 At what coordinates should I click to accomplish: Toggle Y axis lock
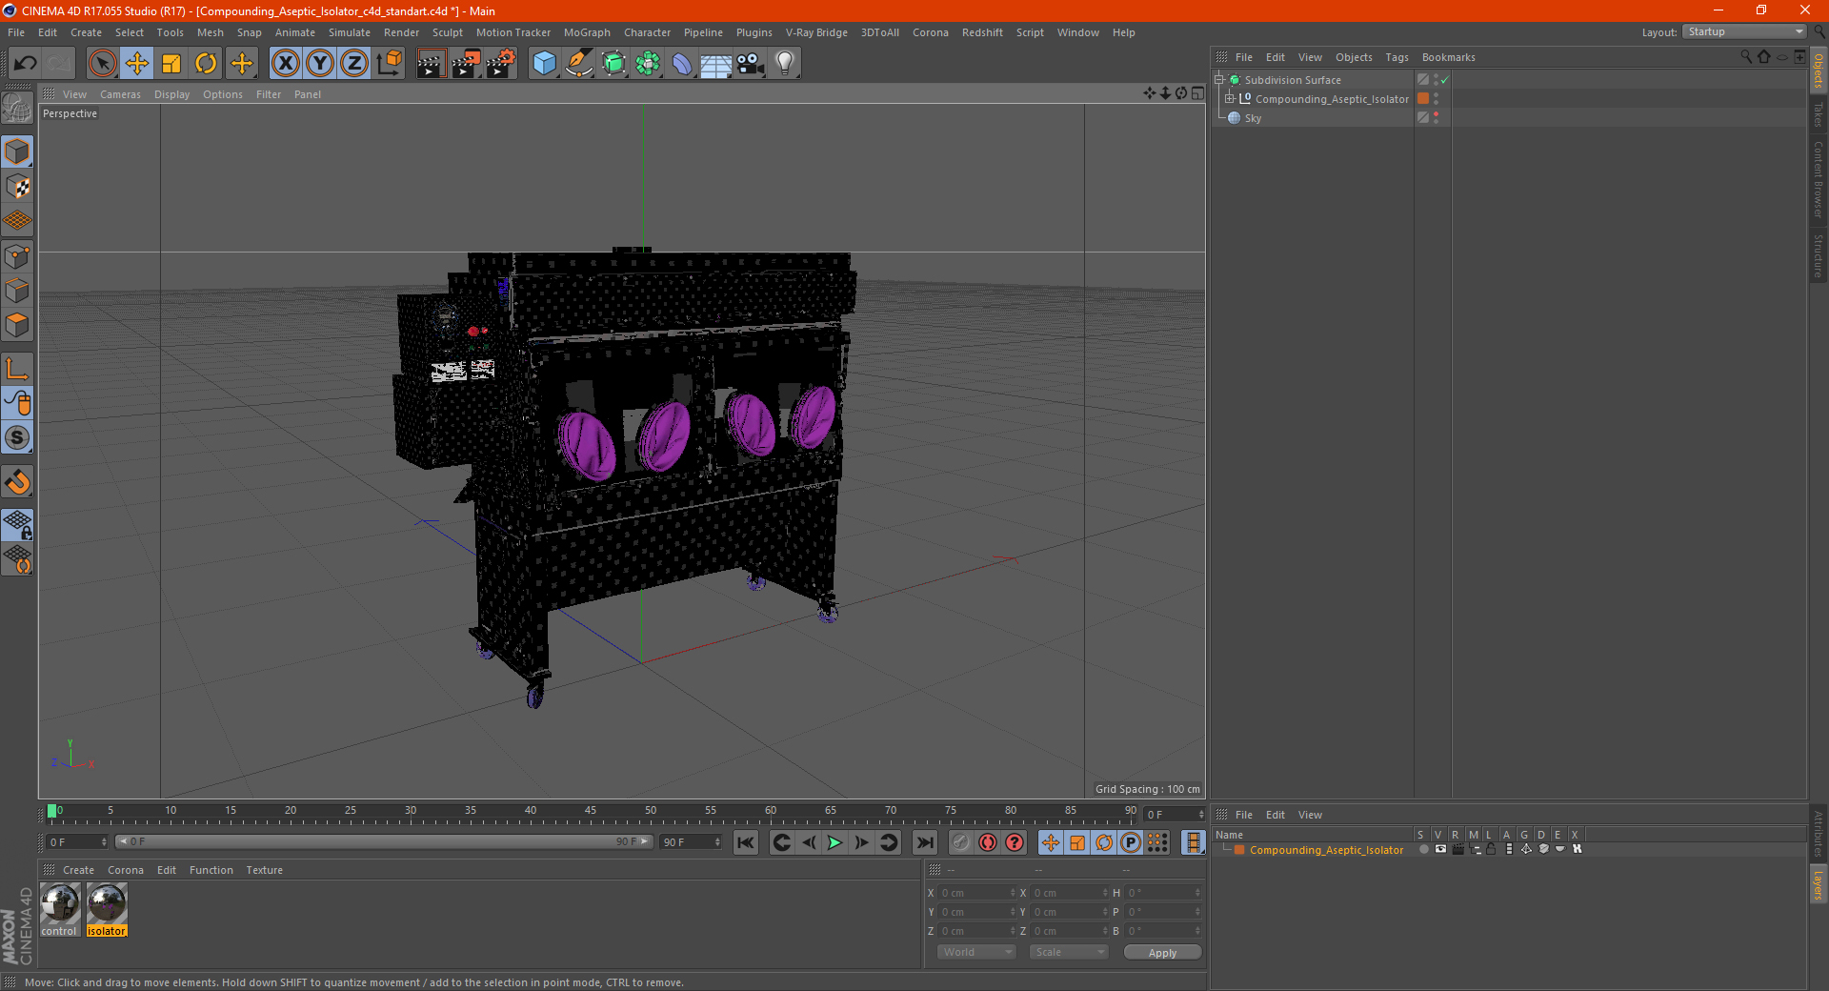click(x=320, y=64)
